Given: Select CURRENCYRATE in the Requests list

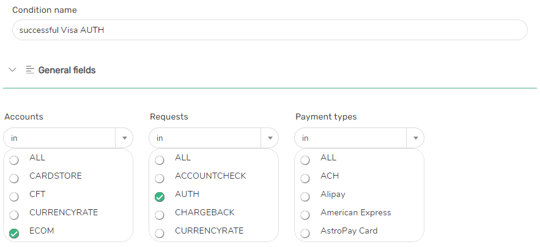Looking at the screenshot, I should point(160,233).
